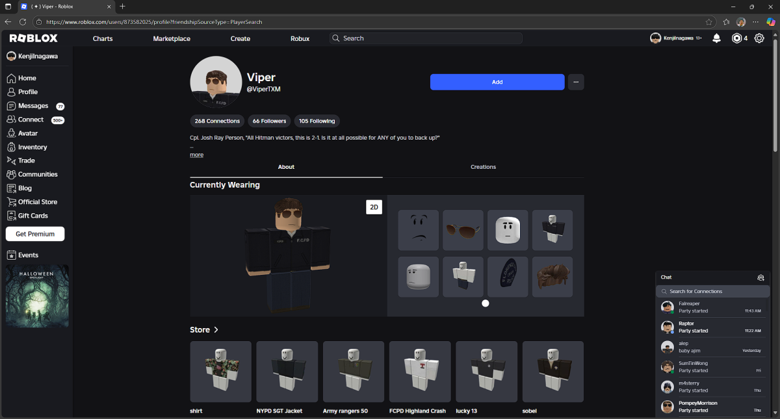
Task: Open Official Store in the sidebar
Action: click(37, 202)
